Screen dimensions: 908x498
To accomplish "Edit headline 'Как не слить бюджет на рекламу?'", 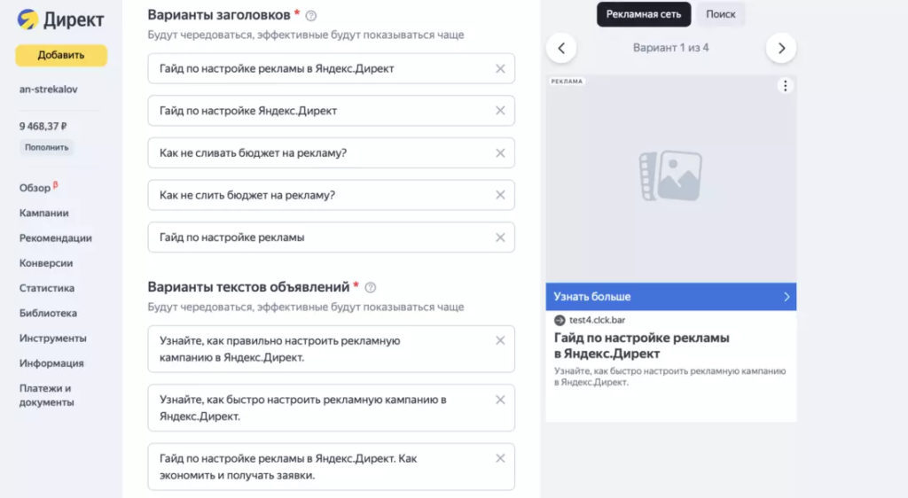I will [x=332, y=195].
